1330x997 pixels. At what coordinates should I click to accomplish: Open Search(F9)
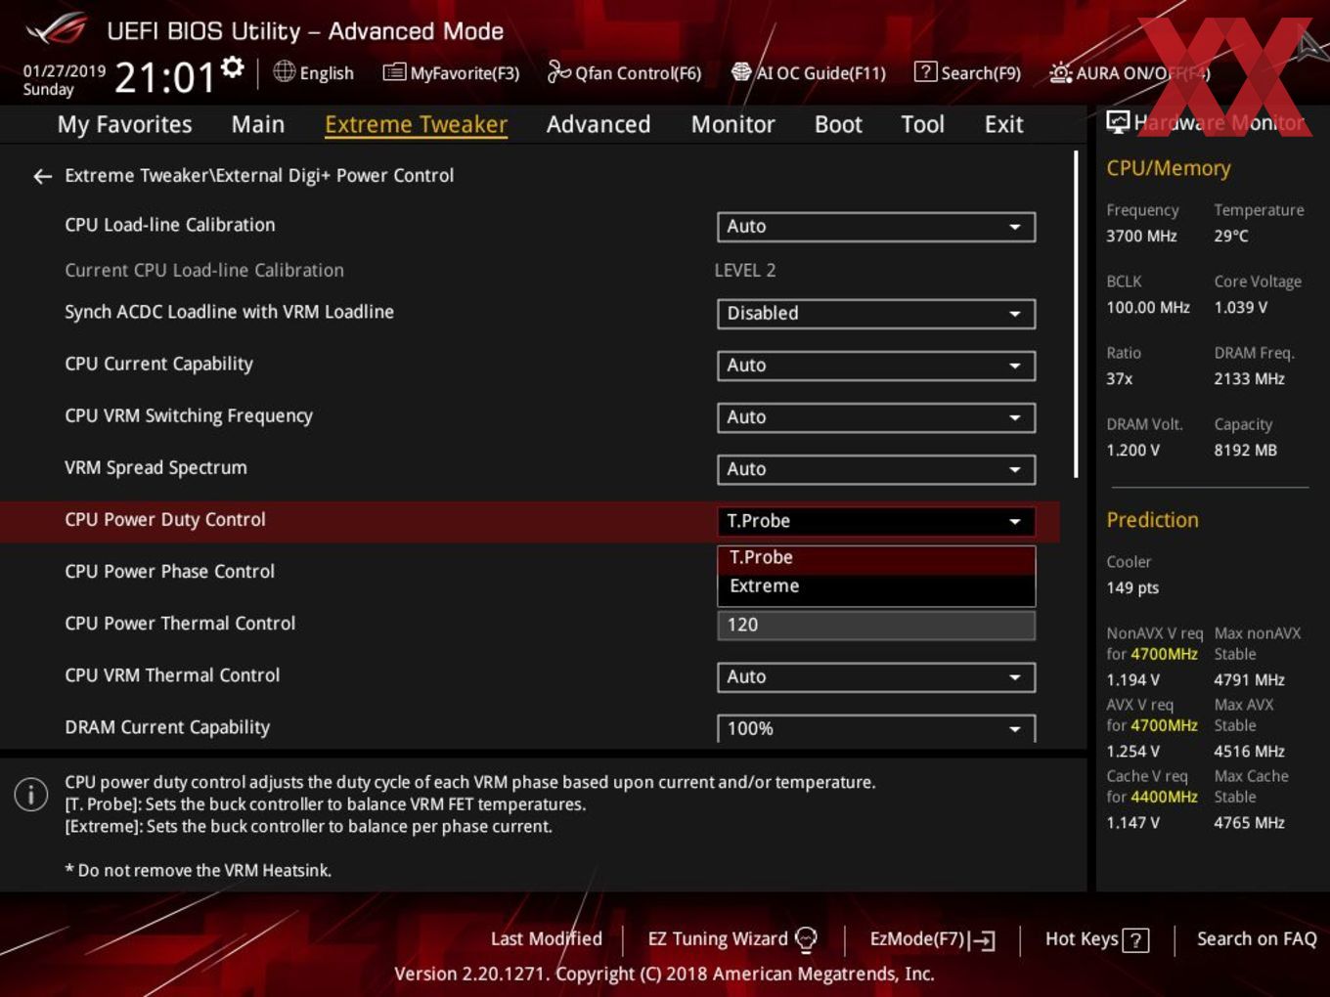click(x=967, y=72)
